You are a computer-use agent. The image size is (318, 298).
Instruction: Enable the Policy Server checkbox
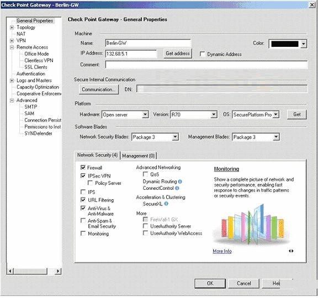point(90,183)
